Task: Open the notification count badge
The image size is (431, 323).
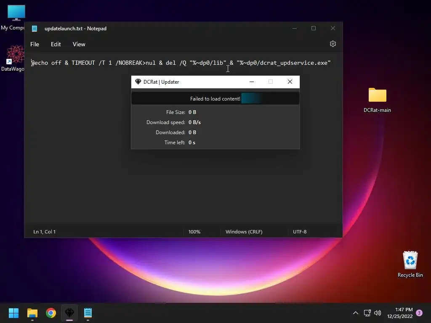Action: [x=419, y=313]
